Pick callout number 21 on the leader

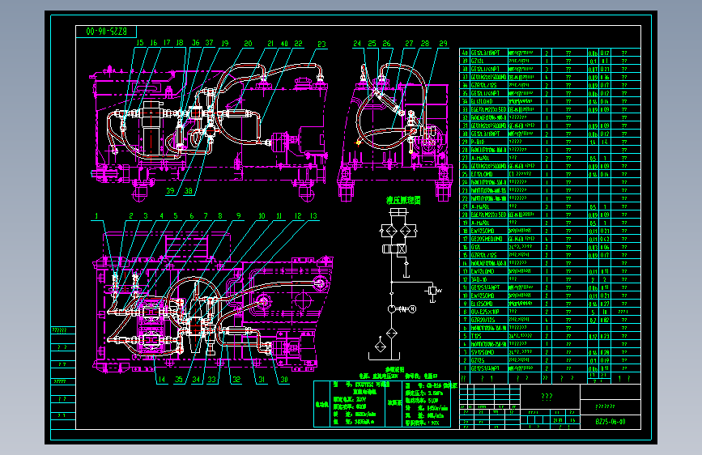tap(270, 44)
